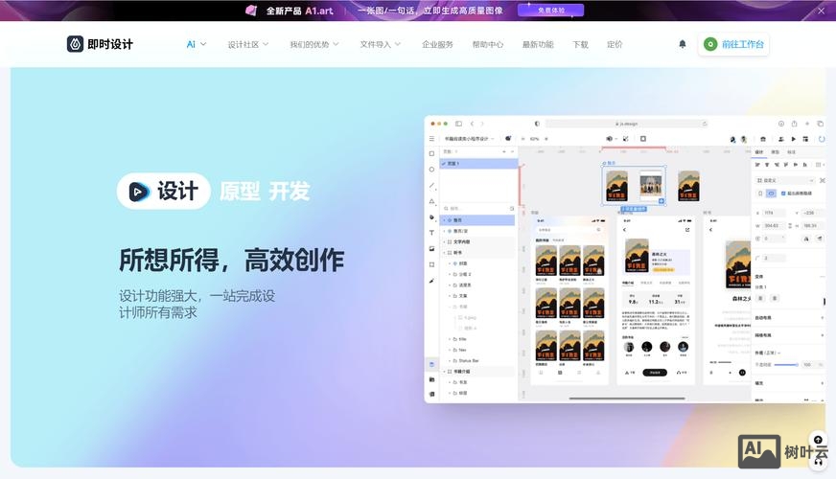Switch to the 设计 tab in properties panel
Viewport: 836px width, 479px height.
tap(758, 152)
